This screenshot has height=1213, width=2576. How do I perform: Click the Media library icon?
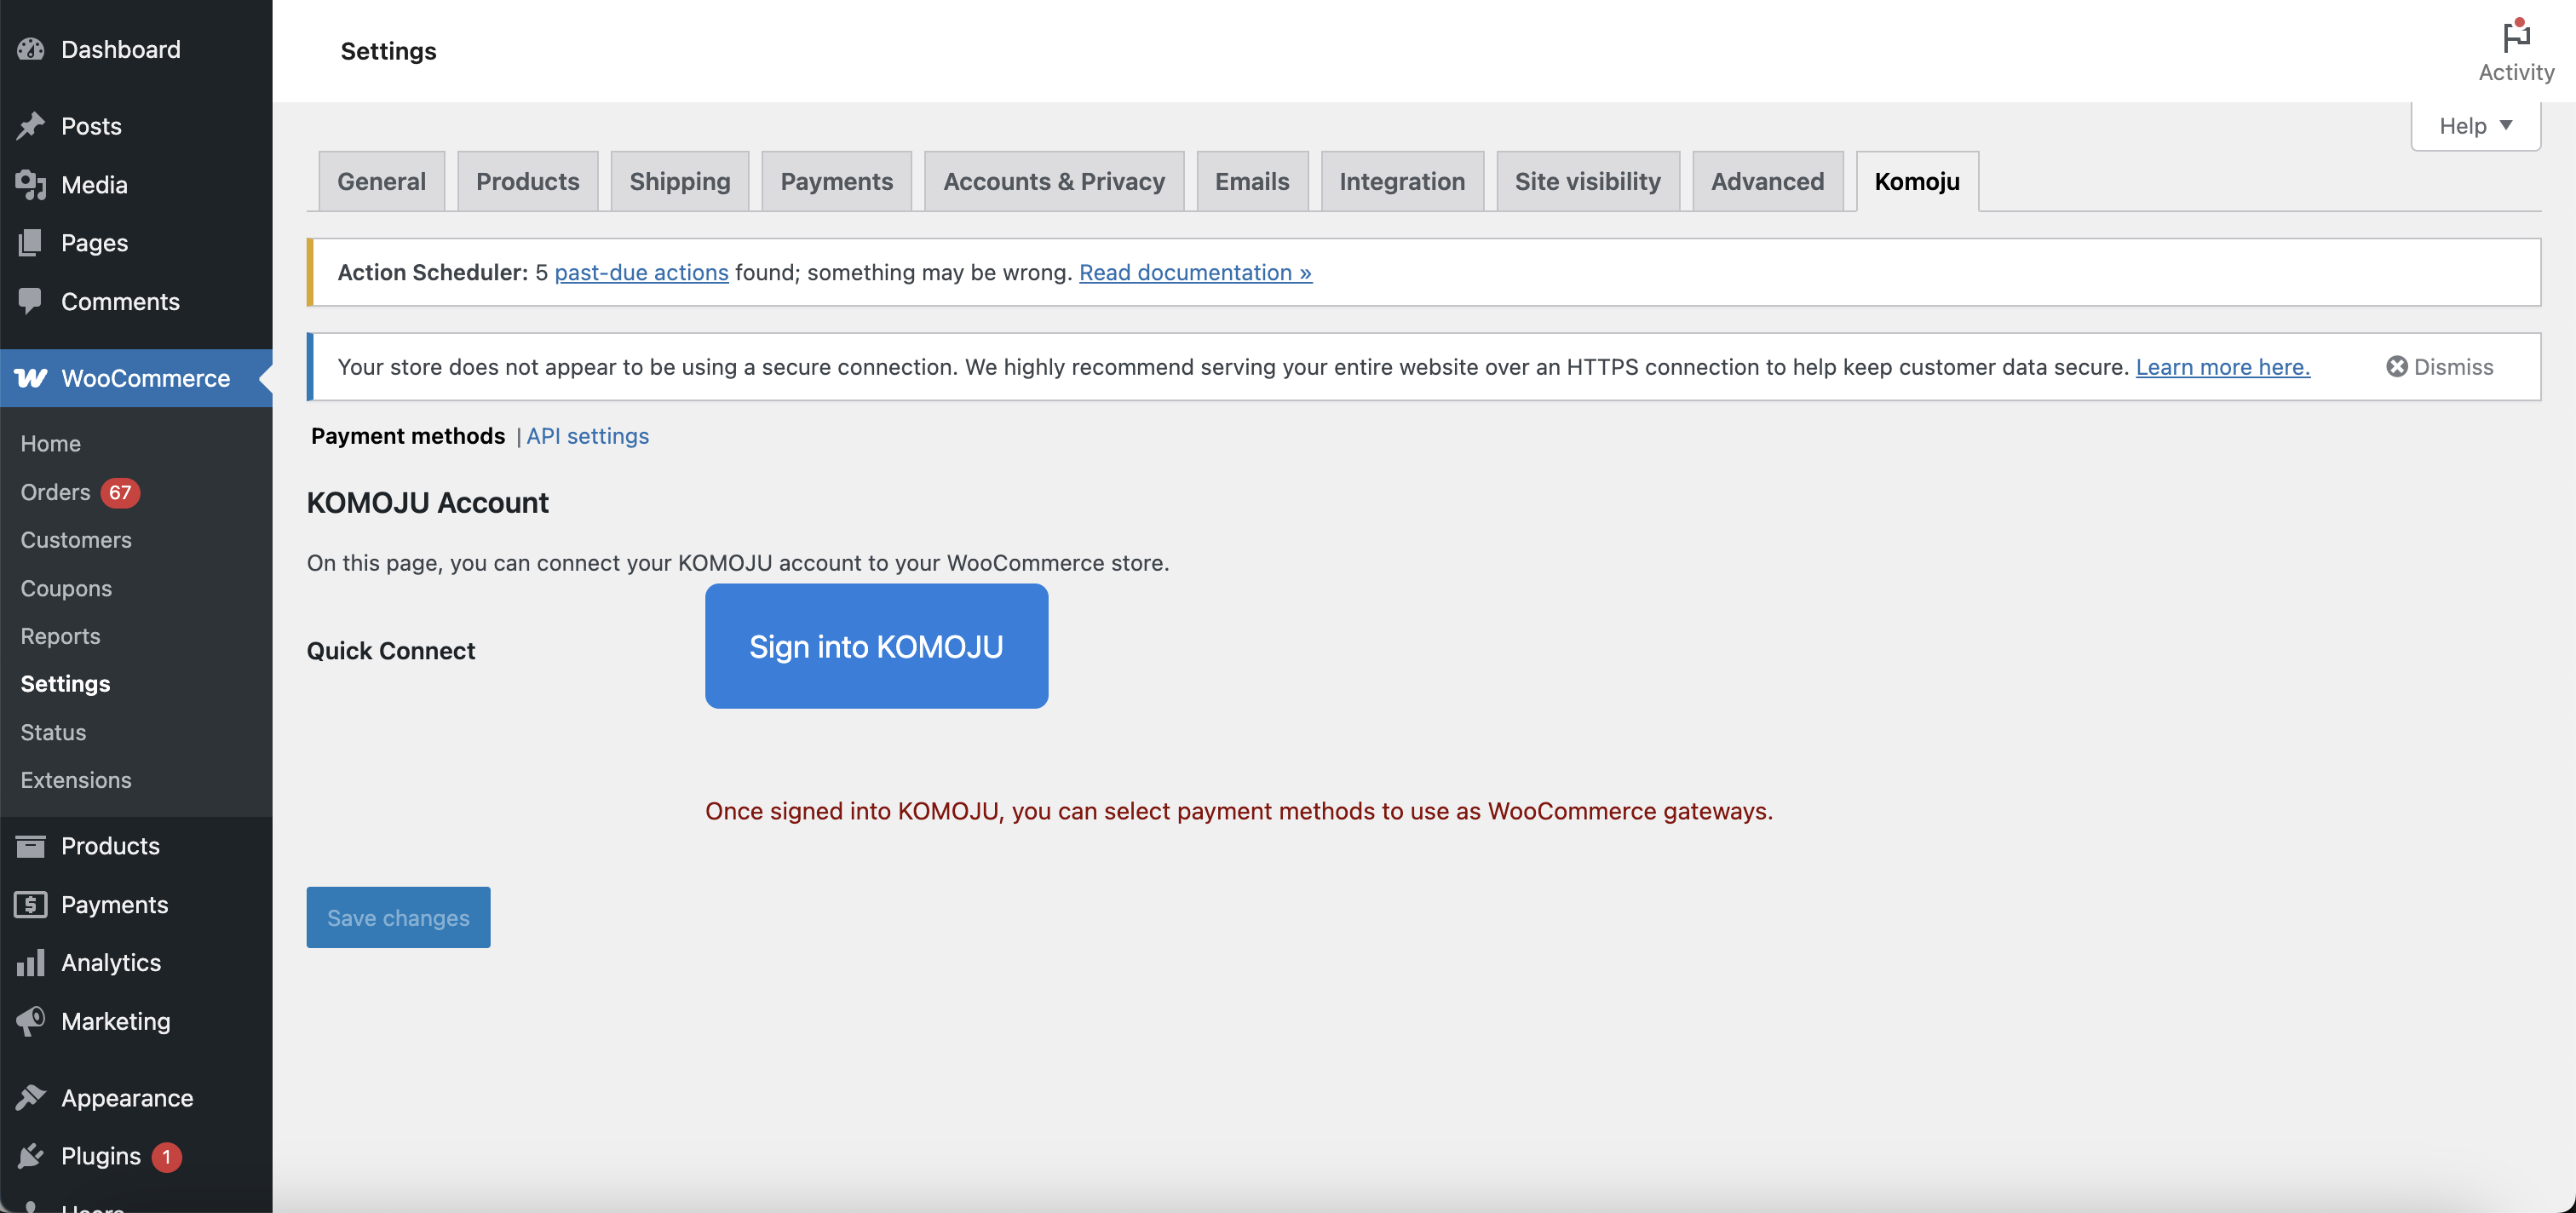pyautogui.click(x=31, y=185)
